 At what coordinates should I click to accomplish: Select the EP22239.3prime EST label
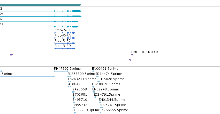click(87, 110)
